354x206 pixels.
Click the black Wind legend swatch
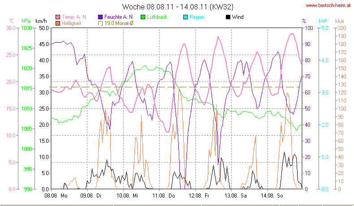click(x=228, y=17)
